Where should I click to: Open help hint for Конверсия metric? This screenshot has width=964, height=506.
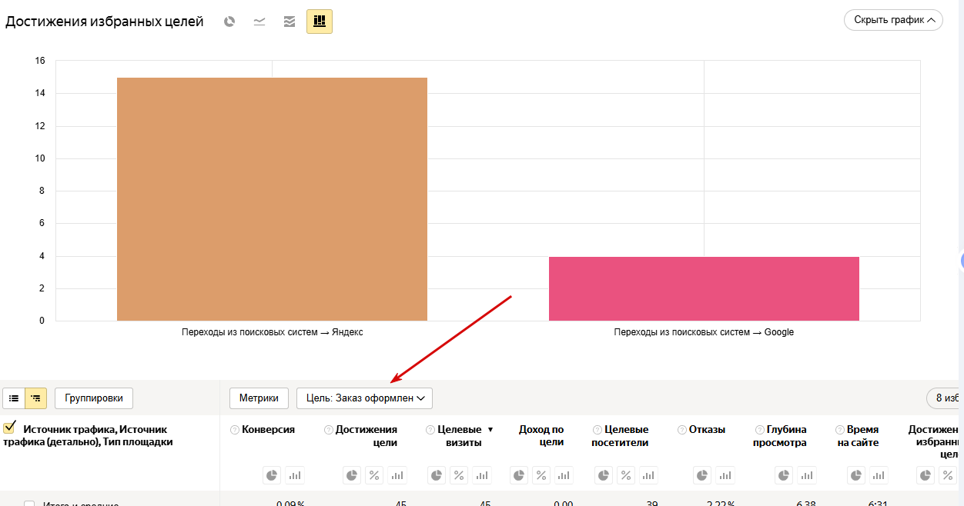[x=235, y=430]
